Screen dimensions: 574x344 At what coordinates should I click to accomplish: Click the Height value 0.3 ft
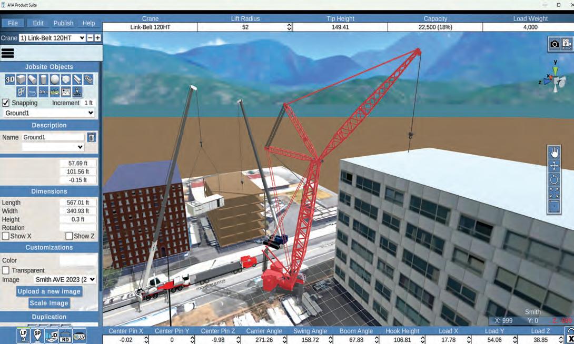point(78,219)
